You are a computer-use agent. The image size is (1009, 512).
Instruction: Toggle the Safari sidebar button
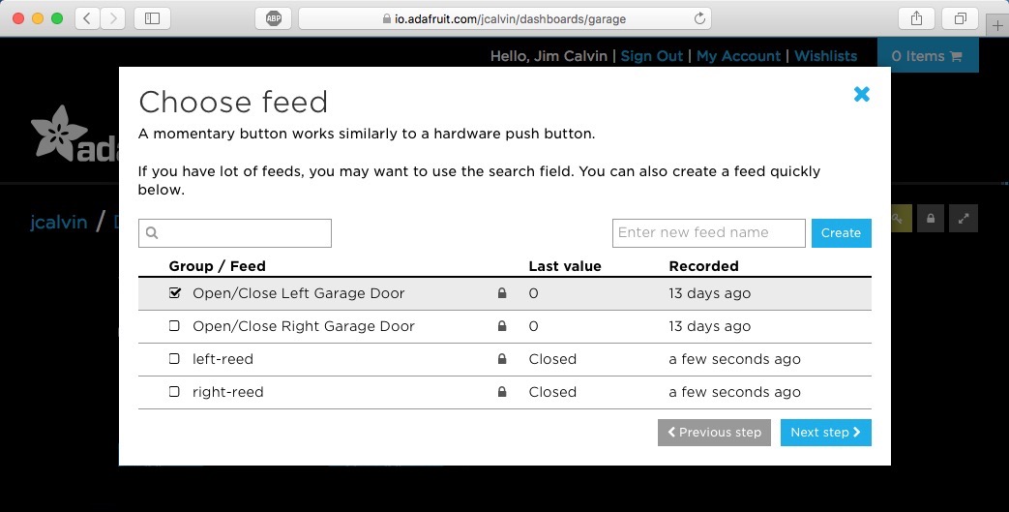152,18
